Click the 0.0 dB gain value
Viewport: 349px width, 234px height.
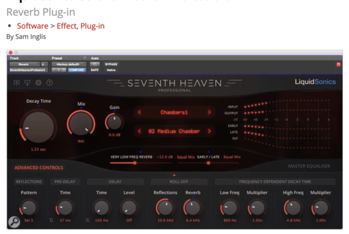coord(115,135)
